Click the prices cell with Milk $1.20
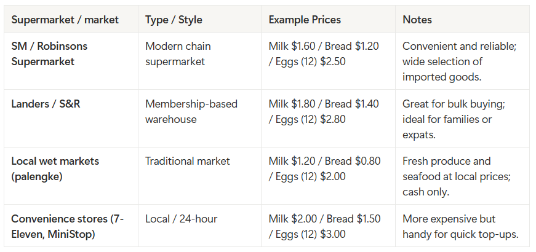 pos(324,168)
